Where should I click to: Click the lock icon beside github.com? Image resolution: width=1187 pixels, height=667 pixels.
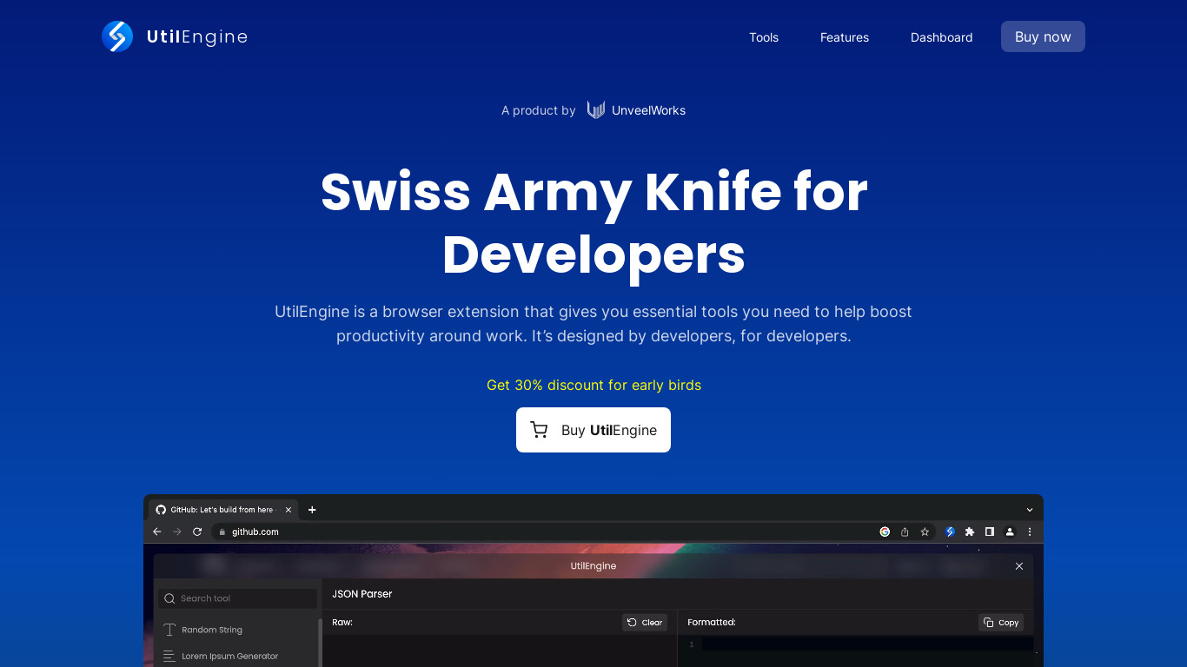click(222, 532)
